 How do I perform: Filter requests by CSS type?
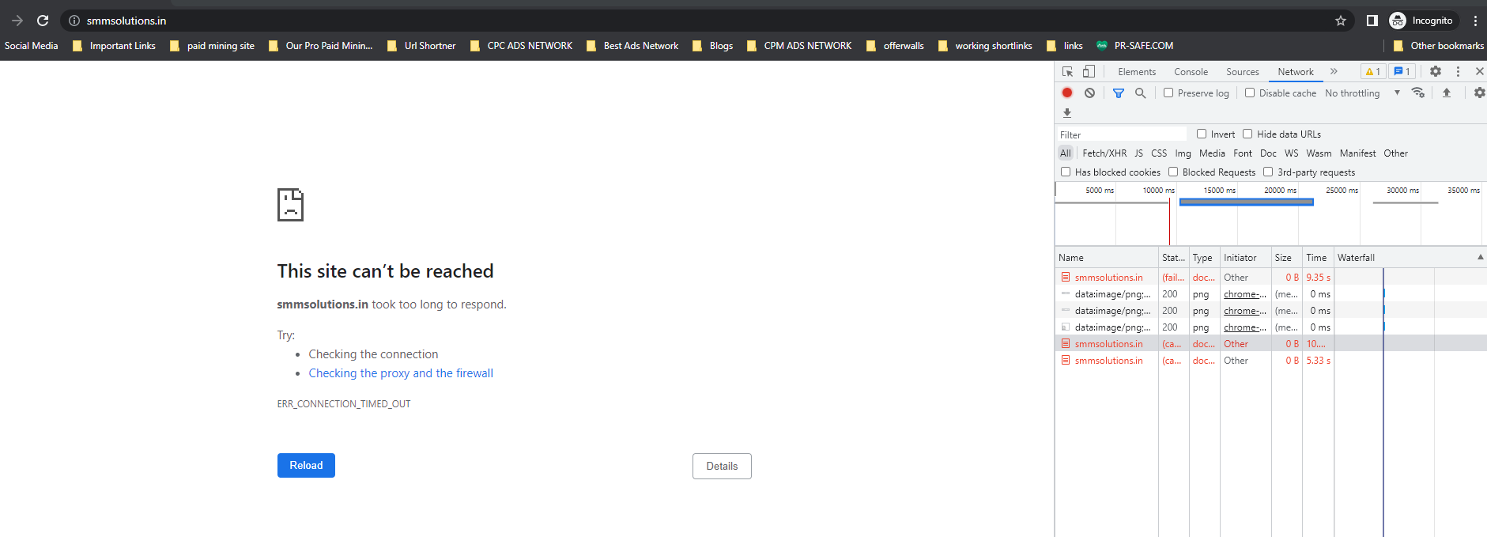coord(1159,153)
